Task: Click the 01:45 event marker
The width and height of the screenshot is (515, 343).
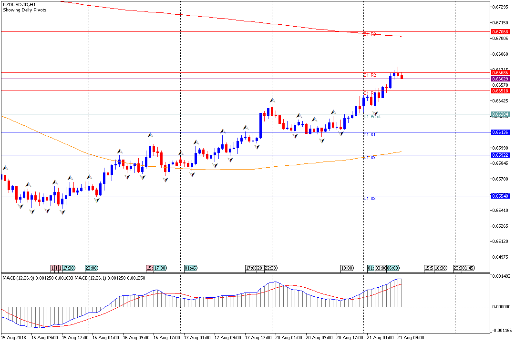Action: click(190, 268)
